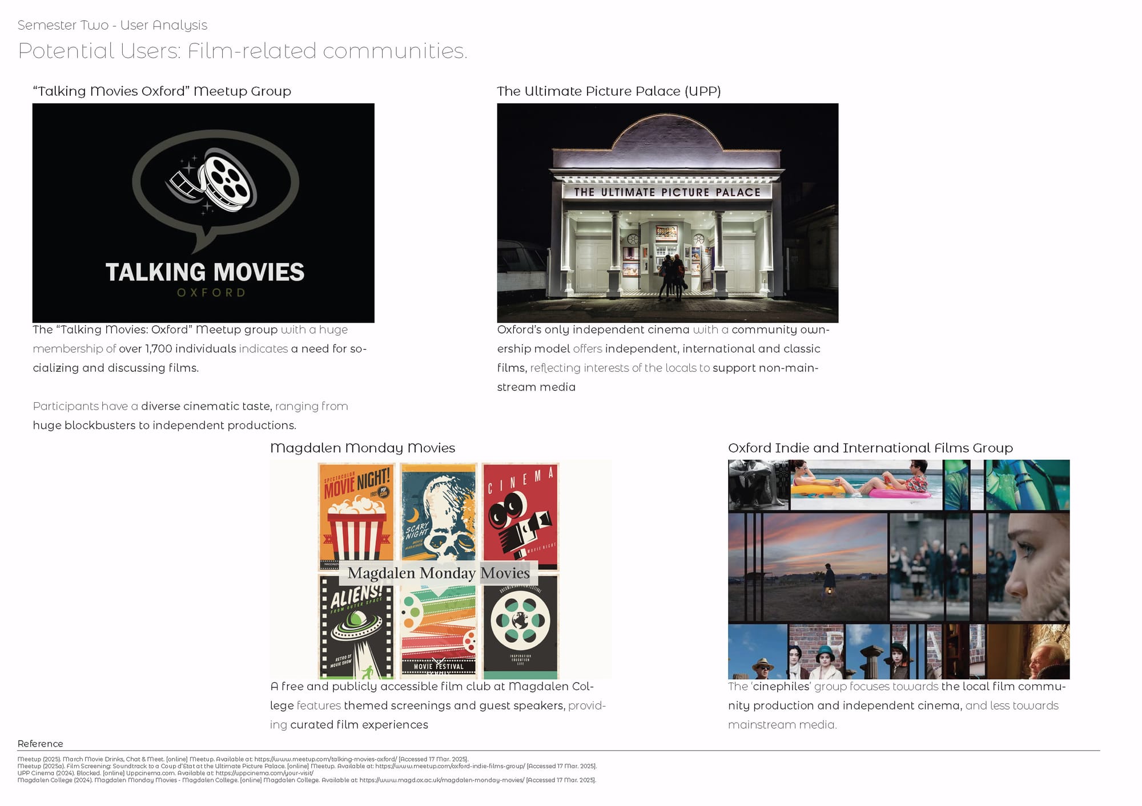Open the talking-movies-oxford Meetup reference link
The height and width of the screenshot is (806, 1142).
[325, 759]
